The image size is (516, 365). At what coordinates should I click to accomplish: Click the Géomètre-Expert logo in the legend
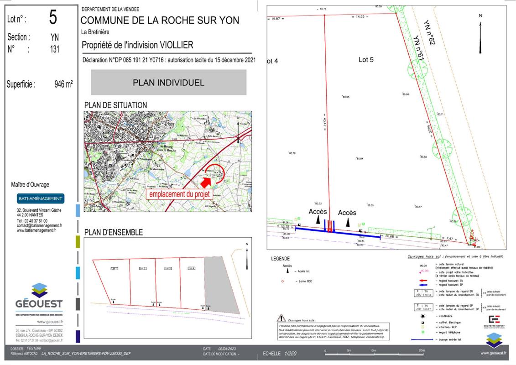(495, 320)
